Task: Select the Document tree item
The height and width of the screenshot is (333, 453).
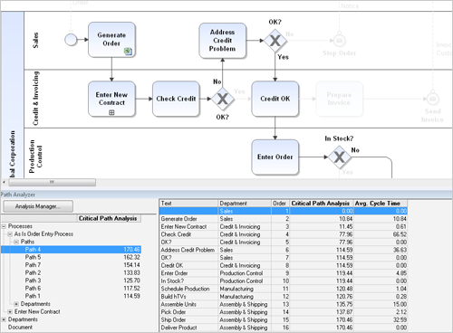Action: 20,328
